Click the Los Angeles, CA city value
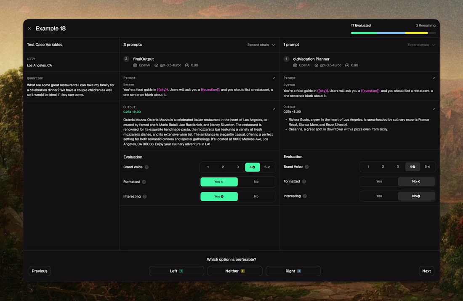 coord(39,66)
